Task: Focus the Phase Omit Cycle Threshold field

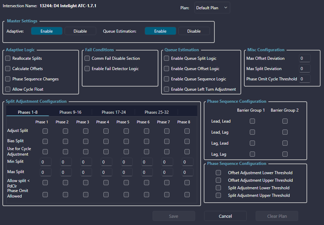Action: pyautogui.click(x=304, y=79)
